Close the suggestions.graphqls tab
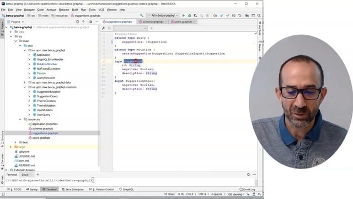This screenshot has height=199, width=353. tap(134, 22)
